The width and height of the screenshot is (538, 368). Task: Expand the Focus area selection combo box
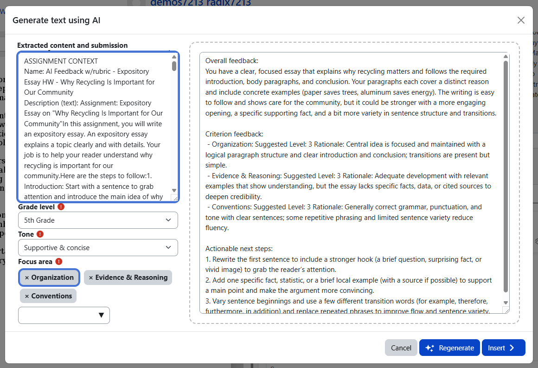64,315
